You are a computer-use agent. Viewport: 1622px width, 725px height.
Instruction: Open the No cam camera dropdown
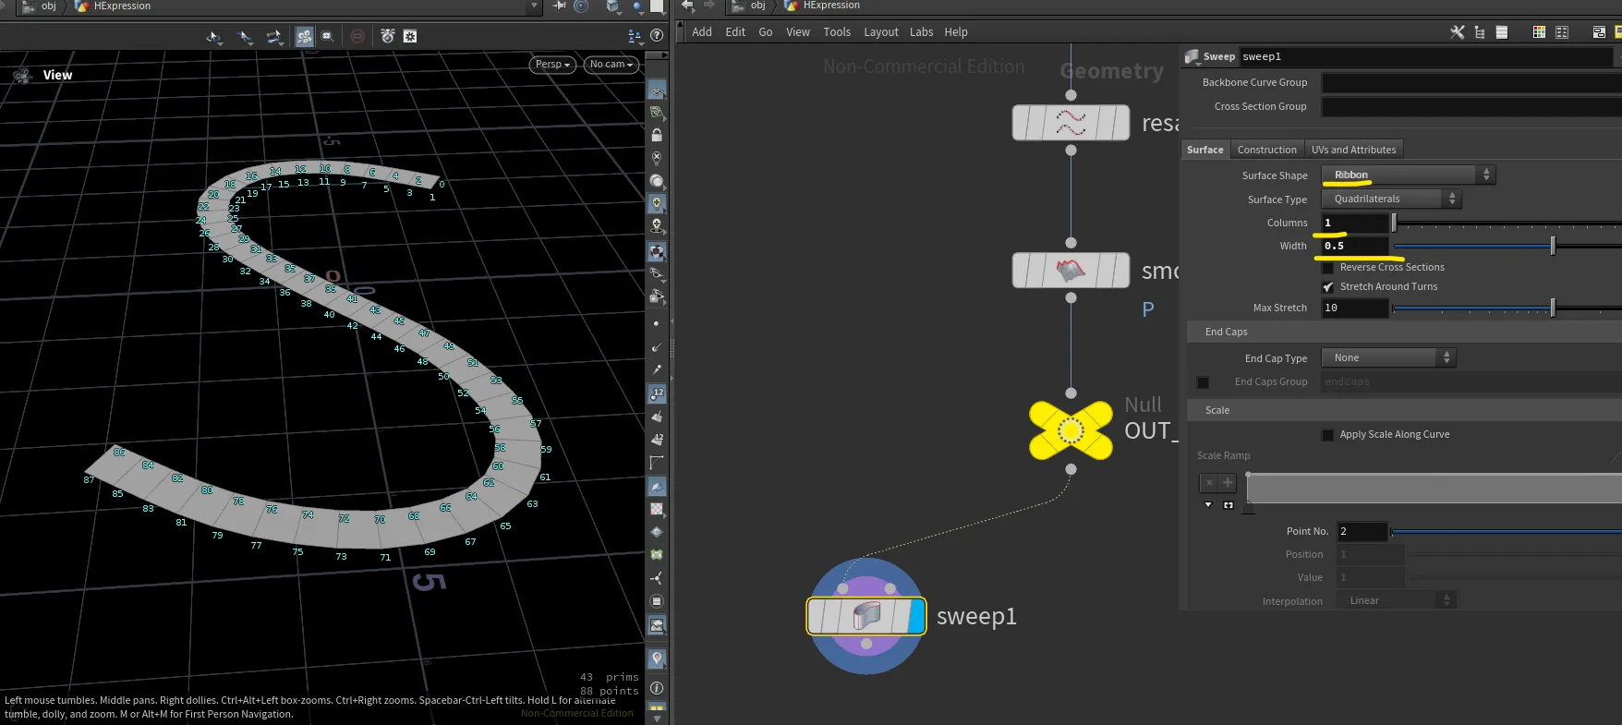pos(611,64)
